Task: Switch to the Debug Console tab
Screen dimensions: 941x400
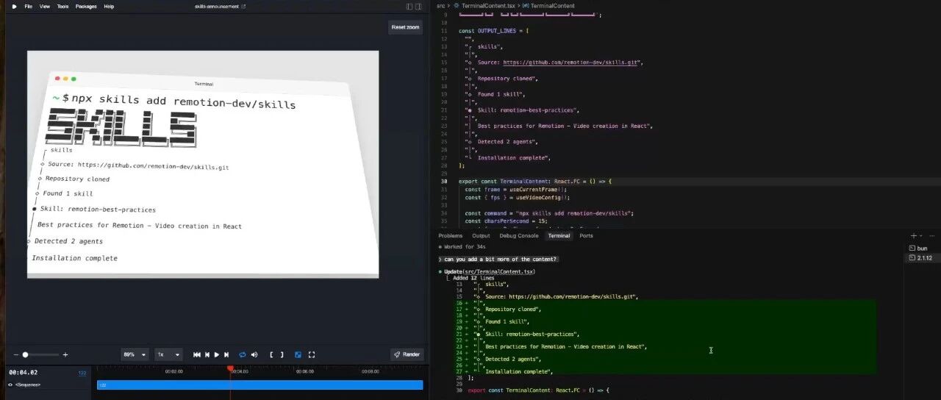Action: (519, 236)
